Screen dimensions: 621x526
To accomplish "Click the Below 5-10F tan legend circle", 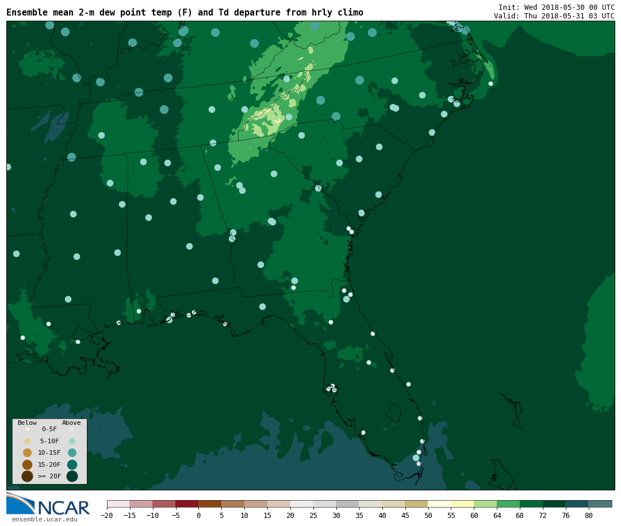I will click(28, 441).
